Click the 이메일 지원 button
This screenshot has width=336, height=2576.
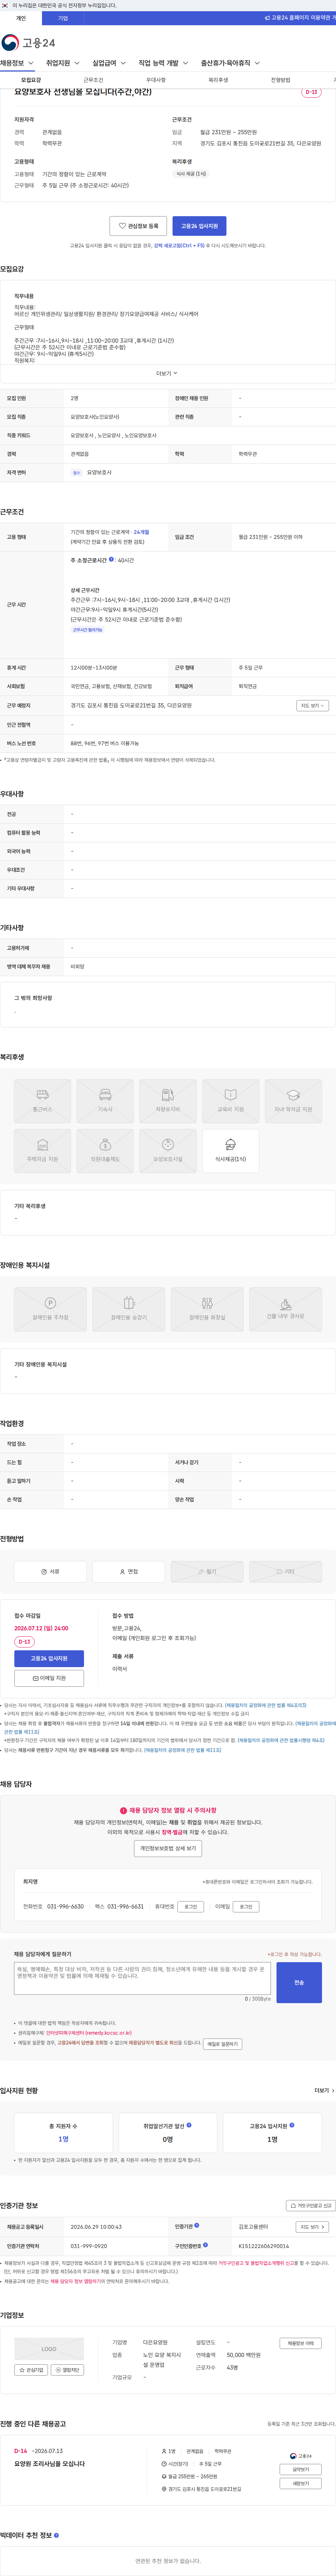[x=49, y=1678]
